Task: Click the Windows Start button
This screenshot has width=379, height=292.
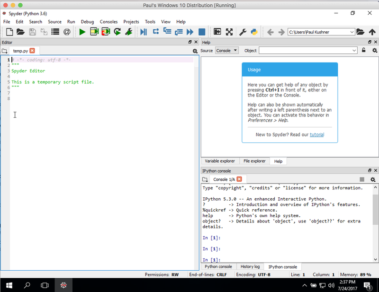Action: point(9,285)
